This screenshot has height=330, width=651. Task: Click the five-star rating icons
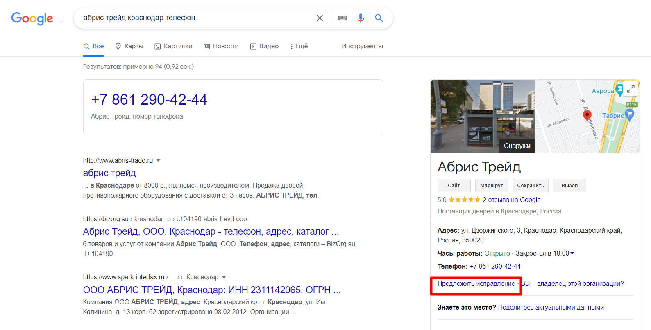pos(464,200)
